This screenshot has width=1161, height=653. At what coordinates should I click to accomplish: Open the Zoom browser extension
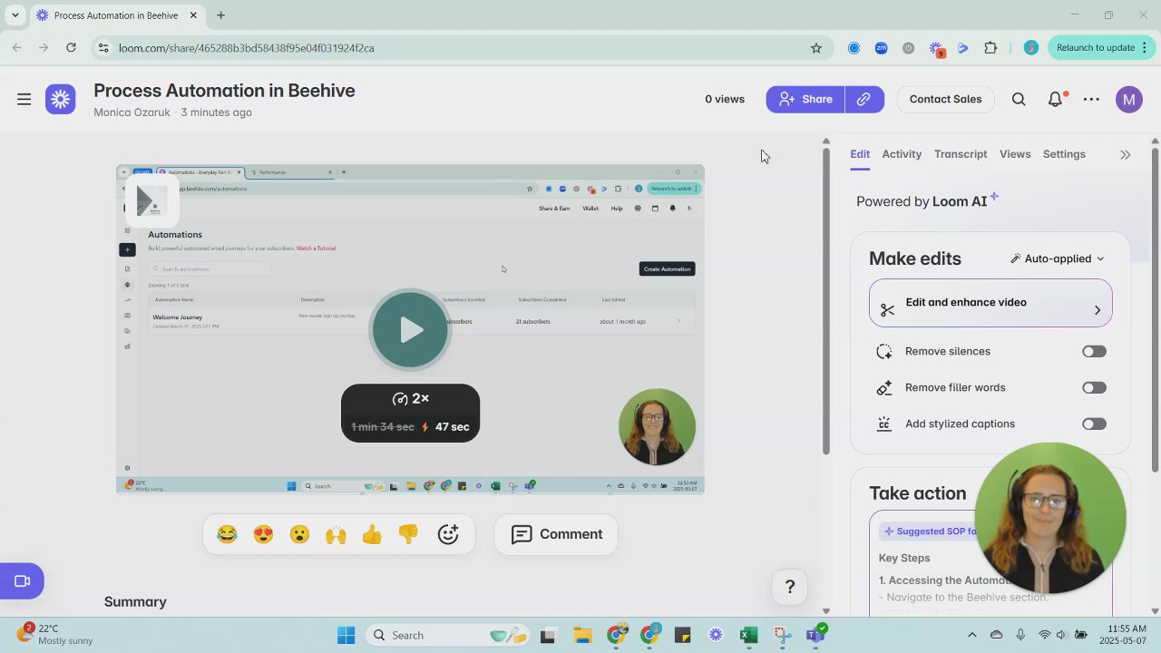pos(881,48)
